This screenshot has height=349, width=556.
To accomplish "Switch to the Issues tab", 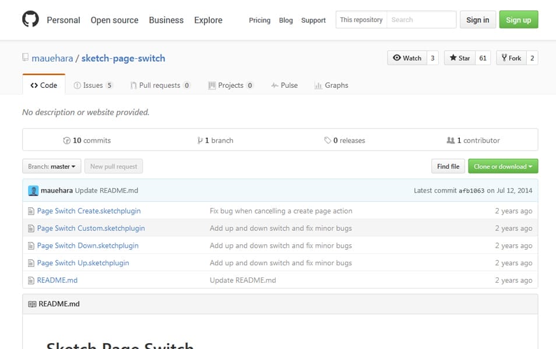I will click(x=92, y=86).
